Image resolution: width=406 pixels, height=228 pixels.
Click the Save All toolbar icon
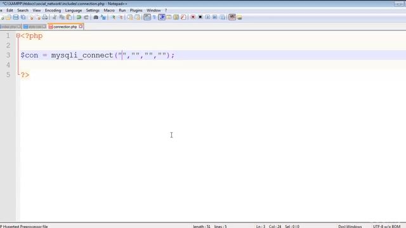click(23, 17)
